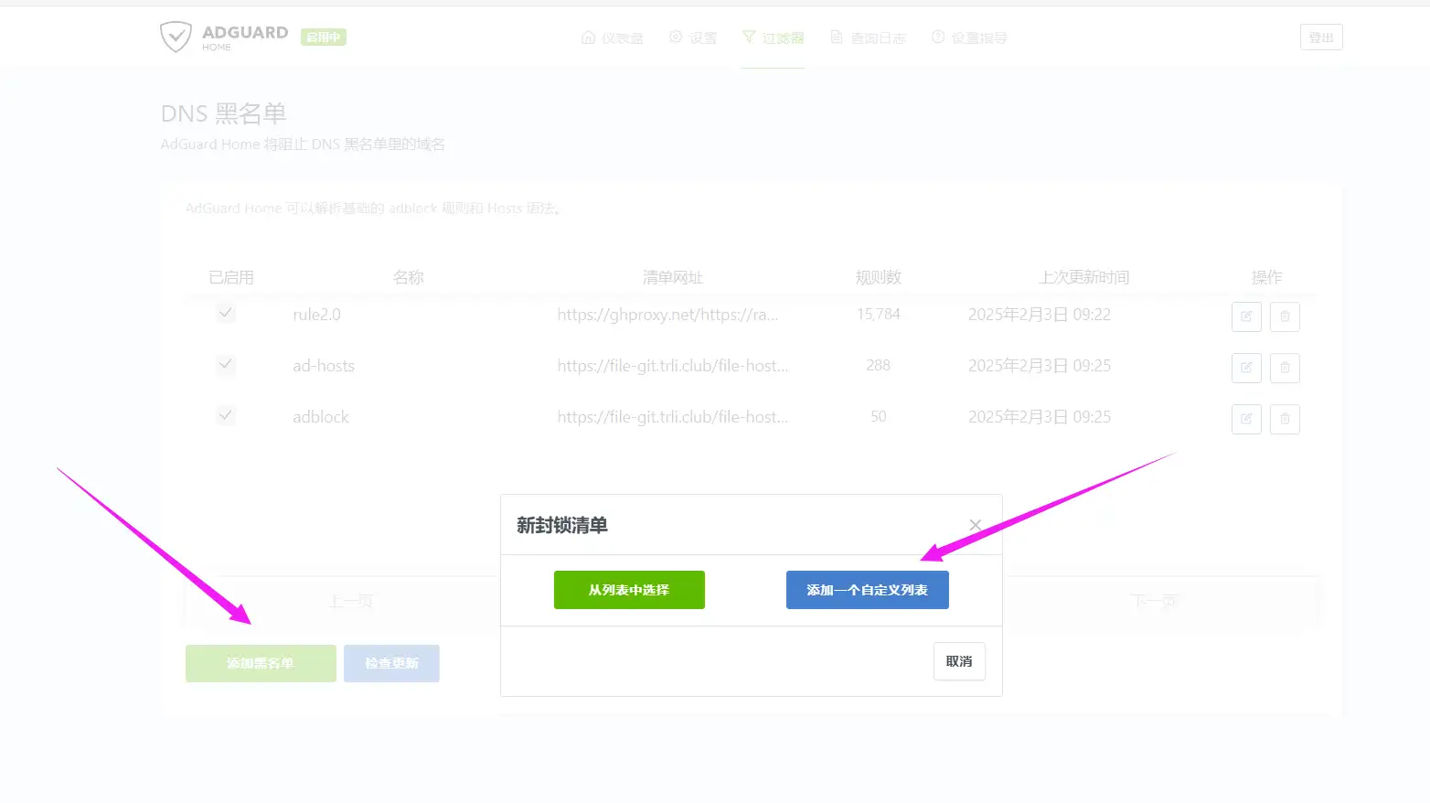Switch to the 设置指导 menu item
Image resolution: width=1430 pixels, height=803 pixels.
coord(970,37)
